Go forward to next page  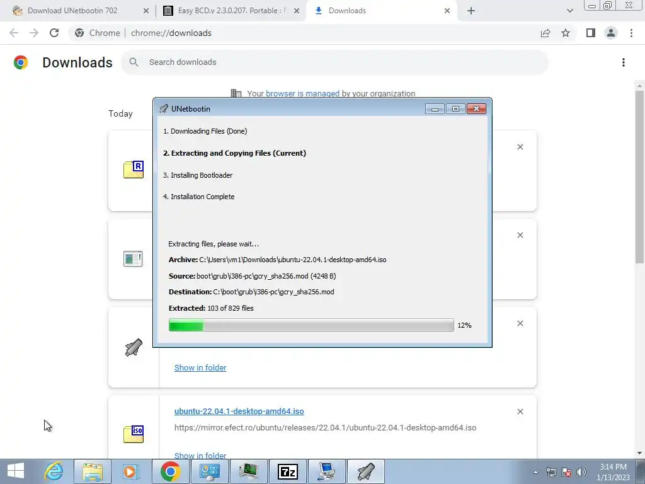coord(34,33)
